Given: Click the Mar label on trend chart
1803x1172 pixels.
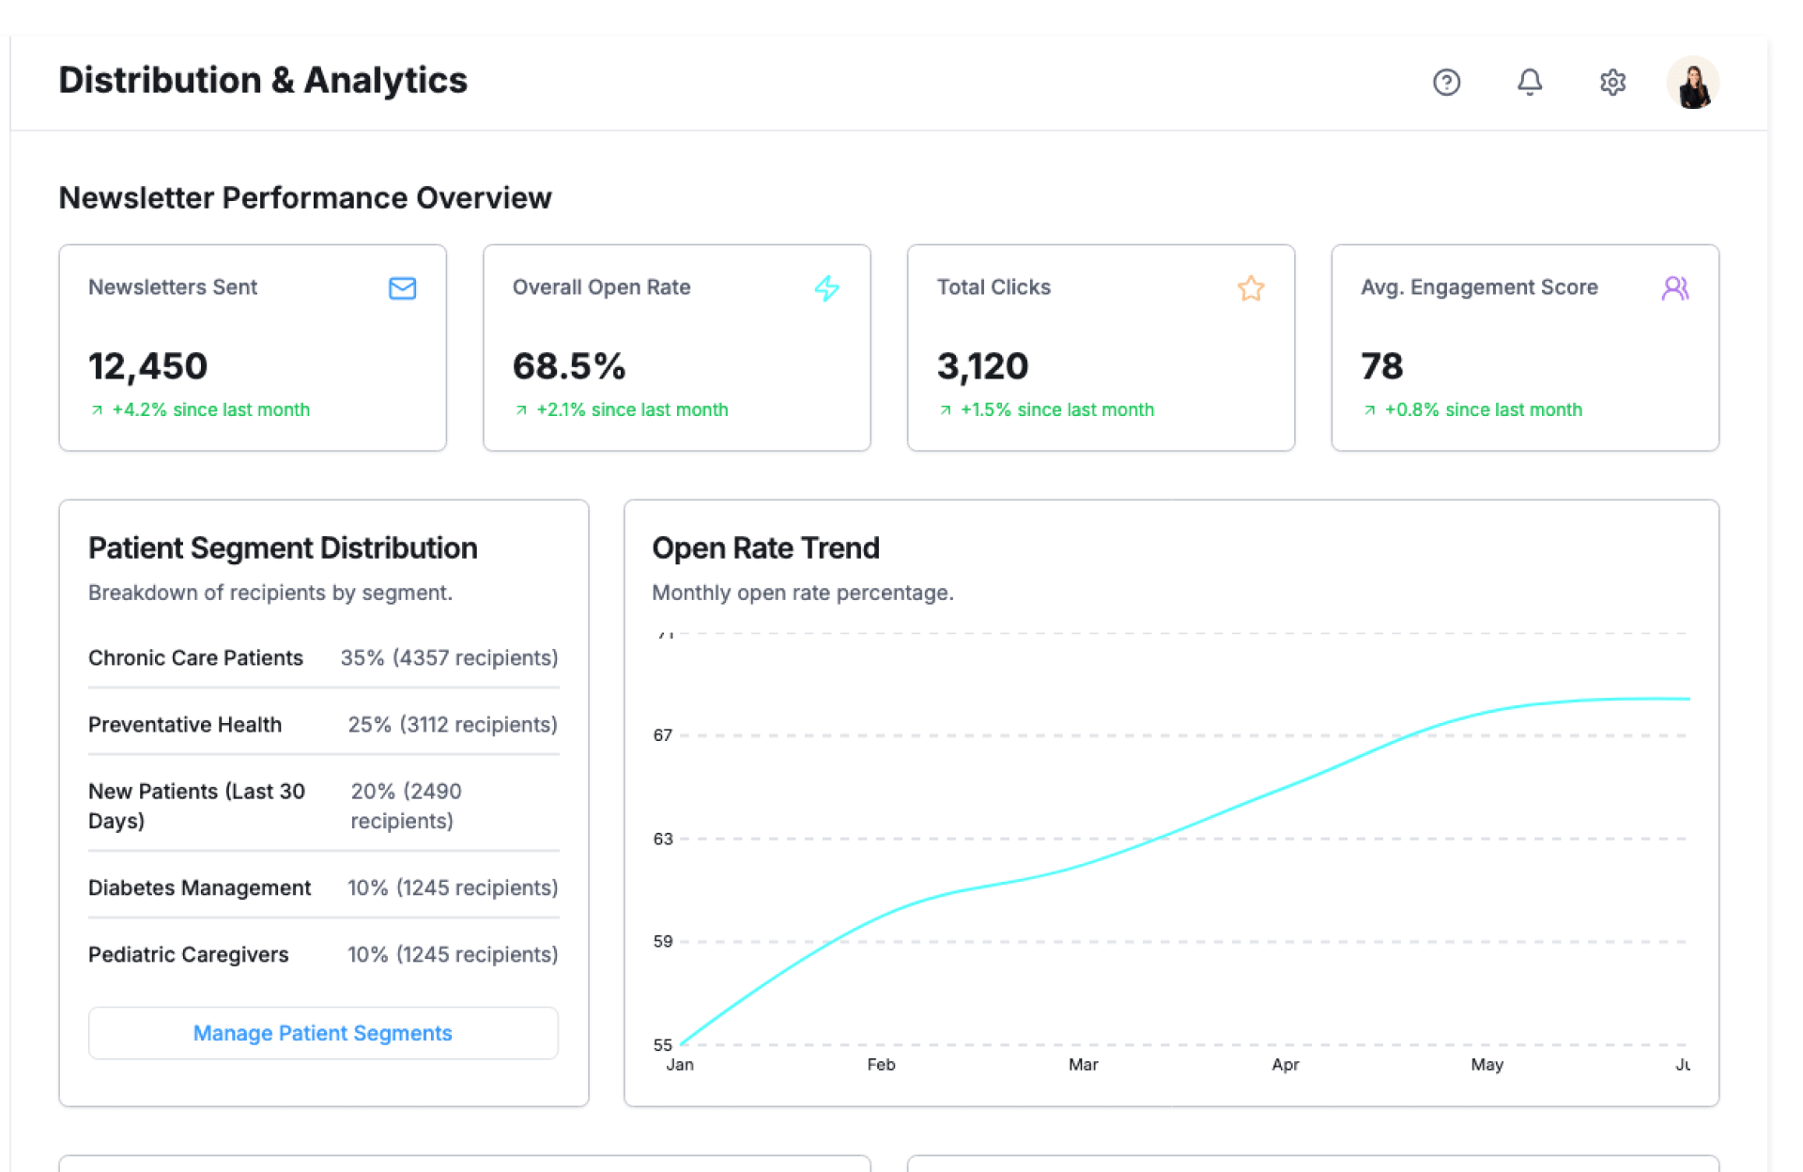Looking at the screenshot, I should tap(1083, 1065).
